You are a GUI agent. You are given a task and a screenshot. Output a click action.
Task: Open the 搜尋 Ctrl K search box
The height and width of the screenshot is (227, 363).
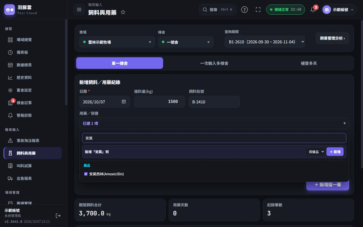[x=218, y=10]
